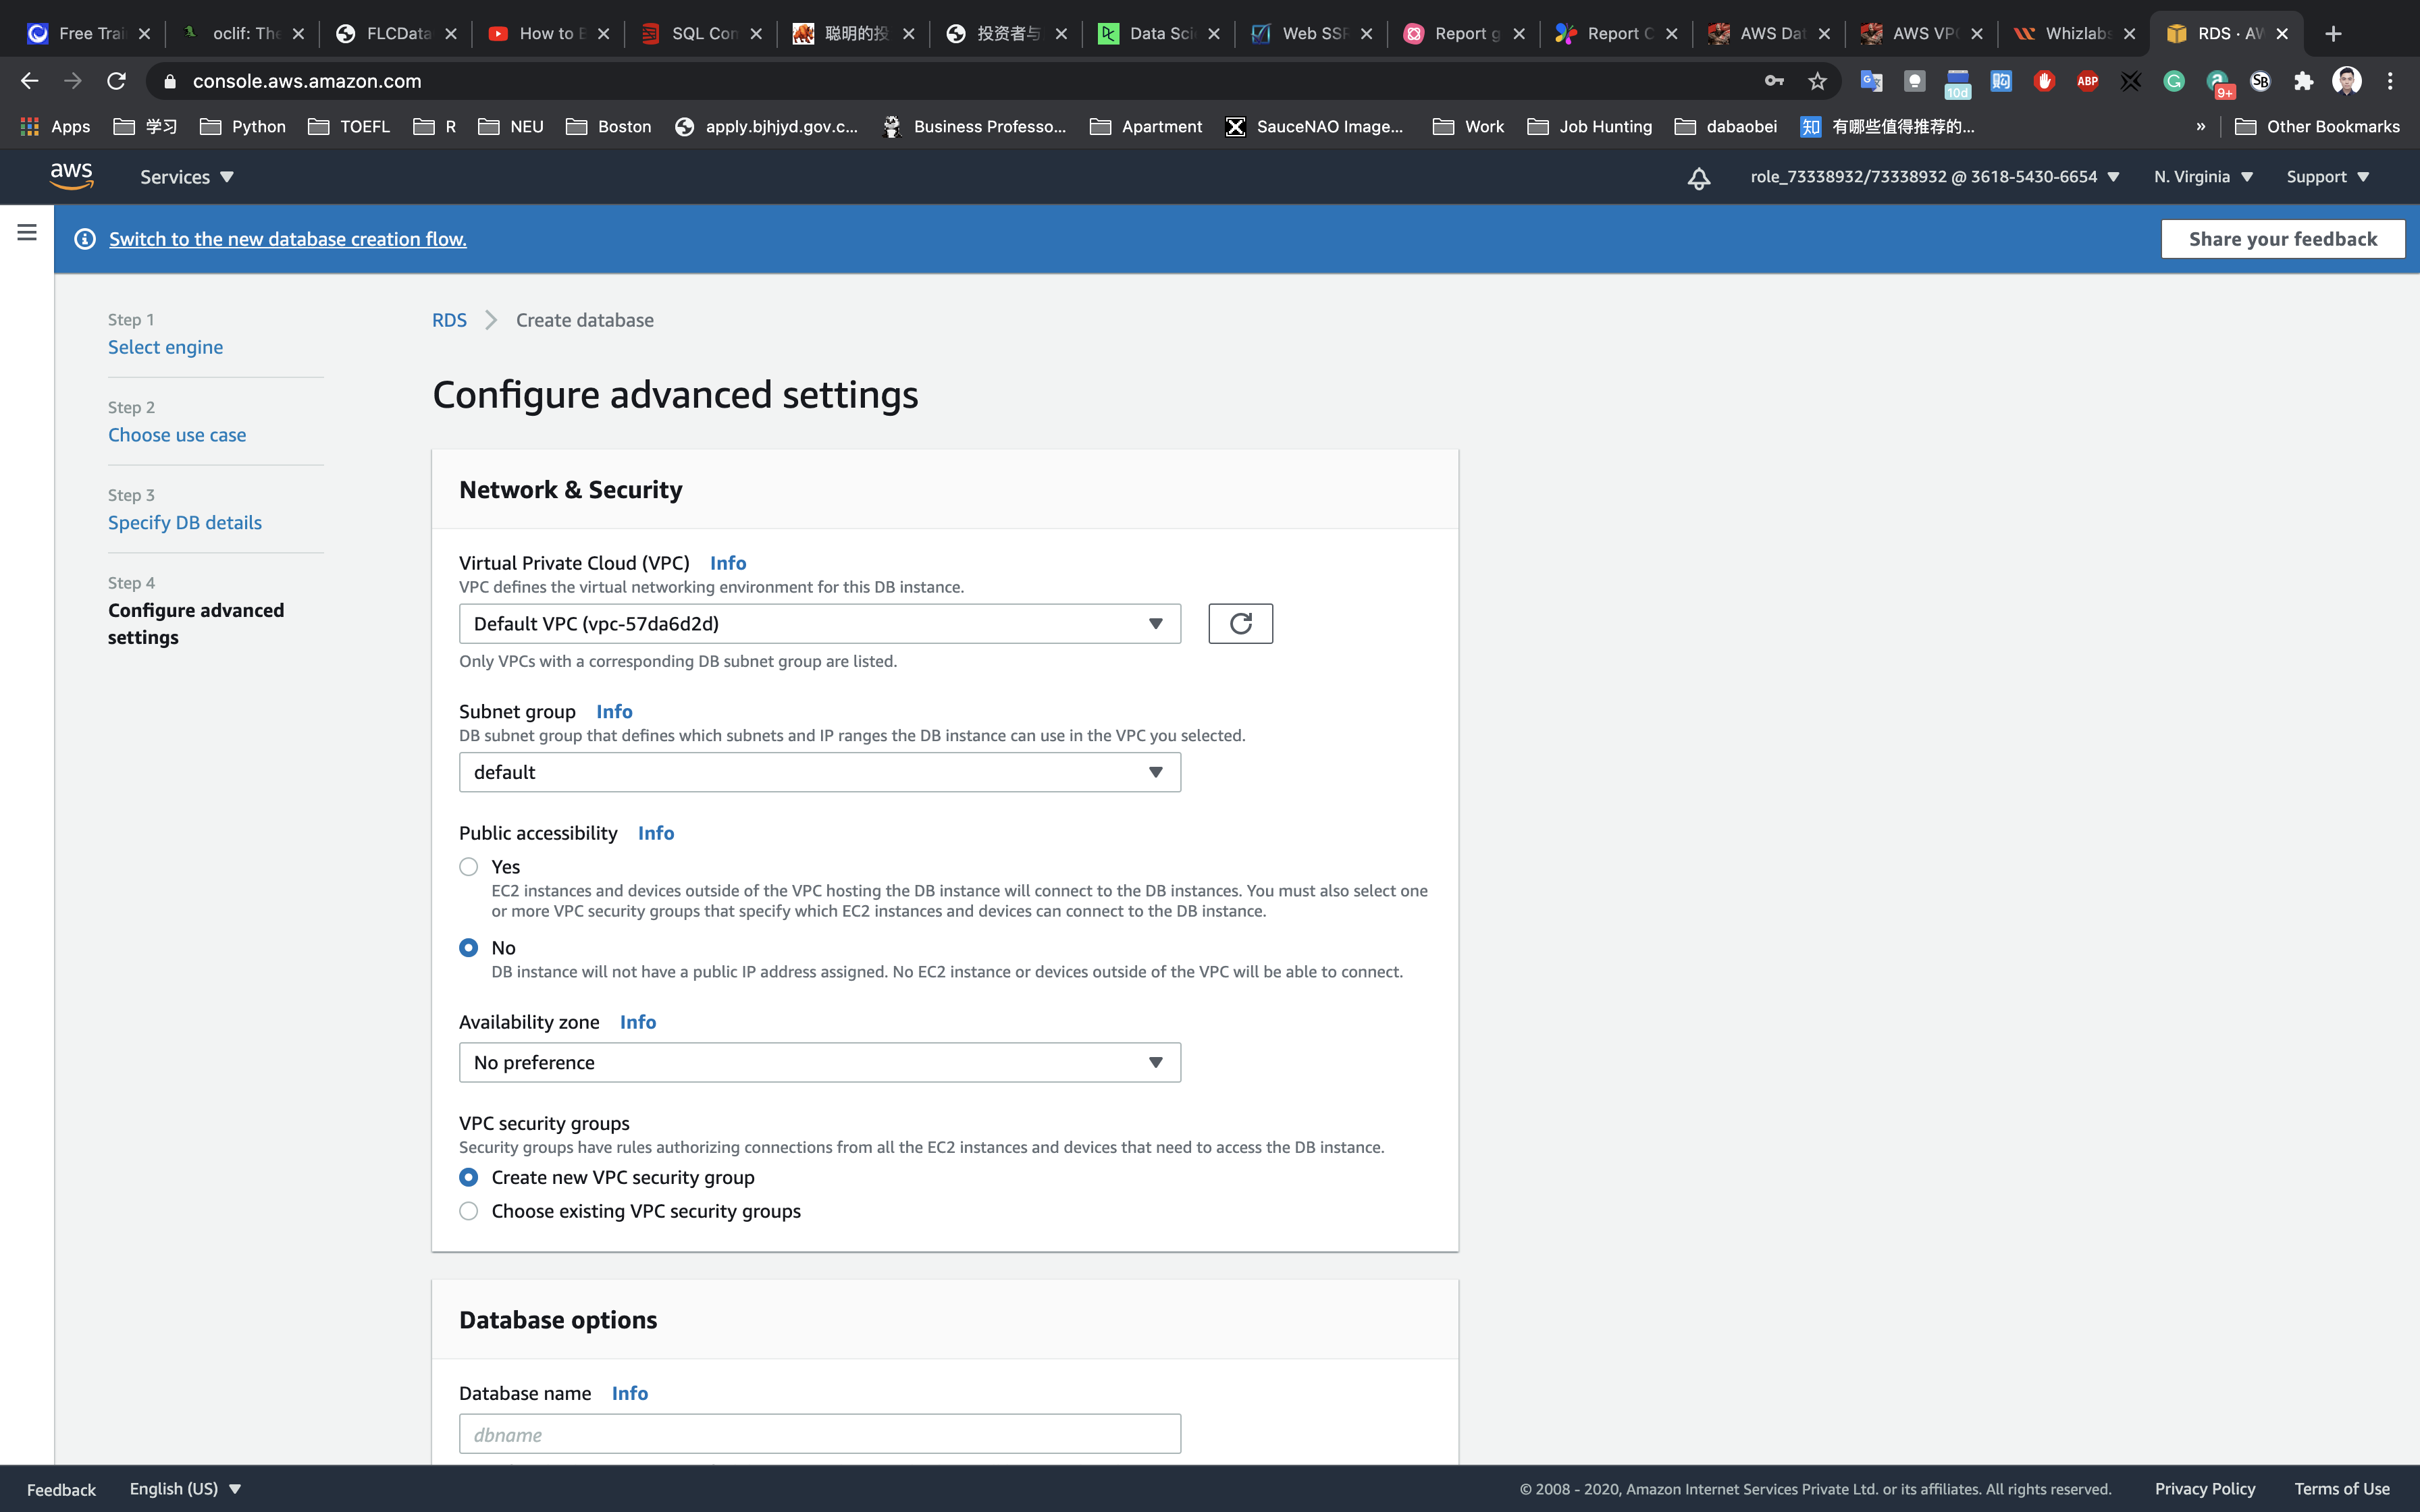Click the AdBlock Plus extension icon
The width and height of the screenshot is (2420, 1512).
tap(2087, 81)
